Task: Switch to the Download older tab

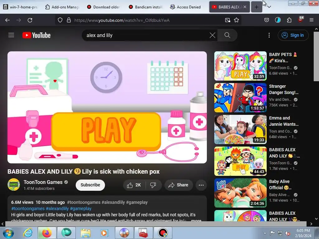Action: point(104,7)
